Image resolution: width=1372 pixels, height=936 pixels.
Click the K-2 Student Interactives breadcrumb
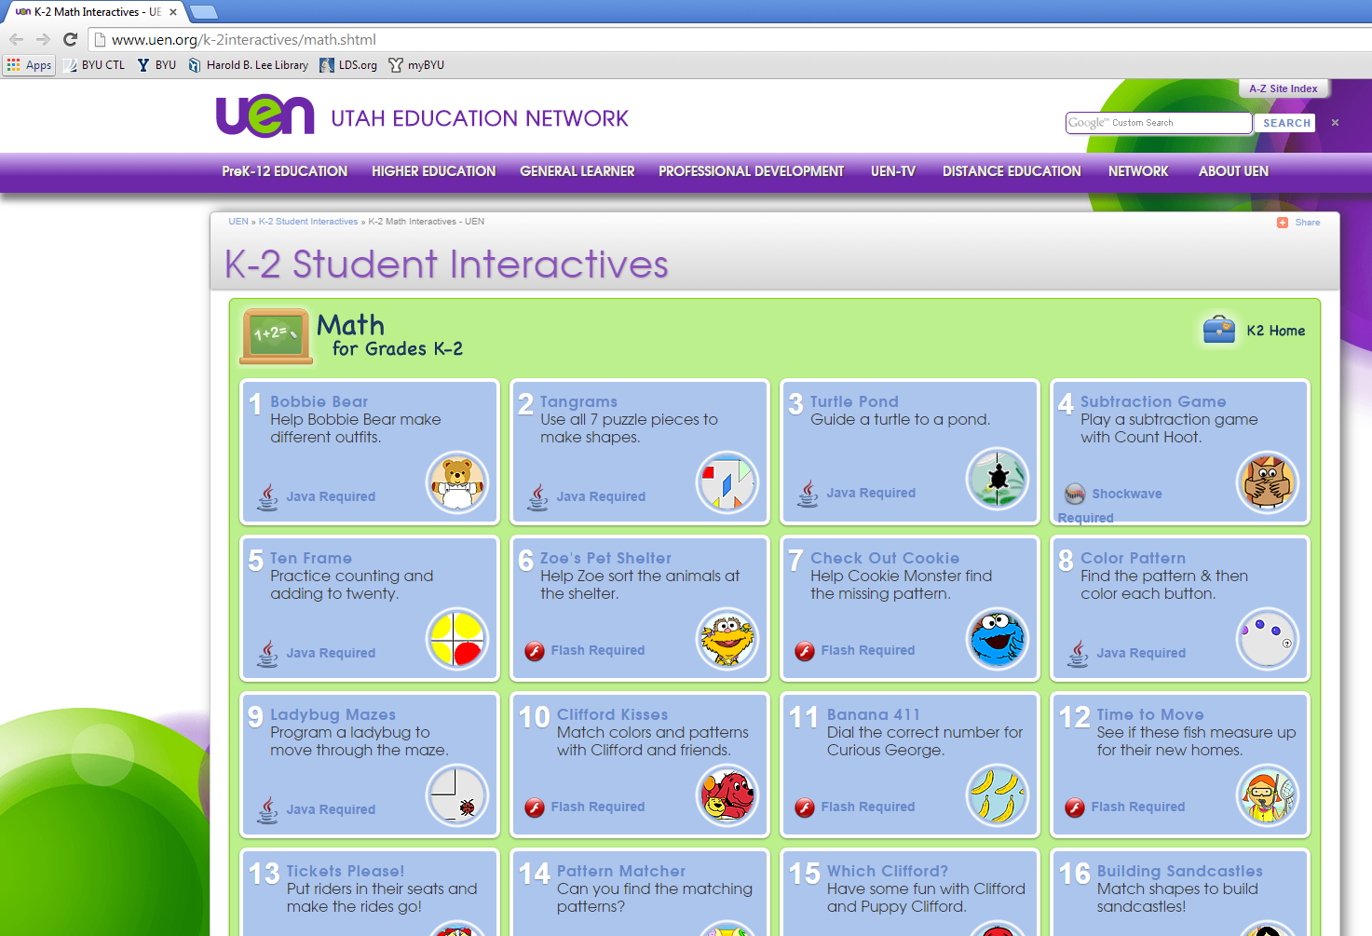308,222
